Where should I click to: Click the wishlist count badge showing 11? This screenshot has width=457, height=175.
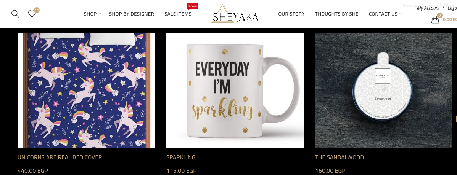[x=37, y=10]
